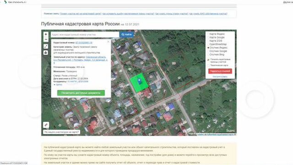
Task: Click the Публичная кадастровая карта России heading
Action: point(81,24)
